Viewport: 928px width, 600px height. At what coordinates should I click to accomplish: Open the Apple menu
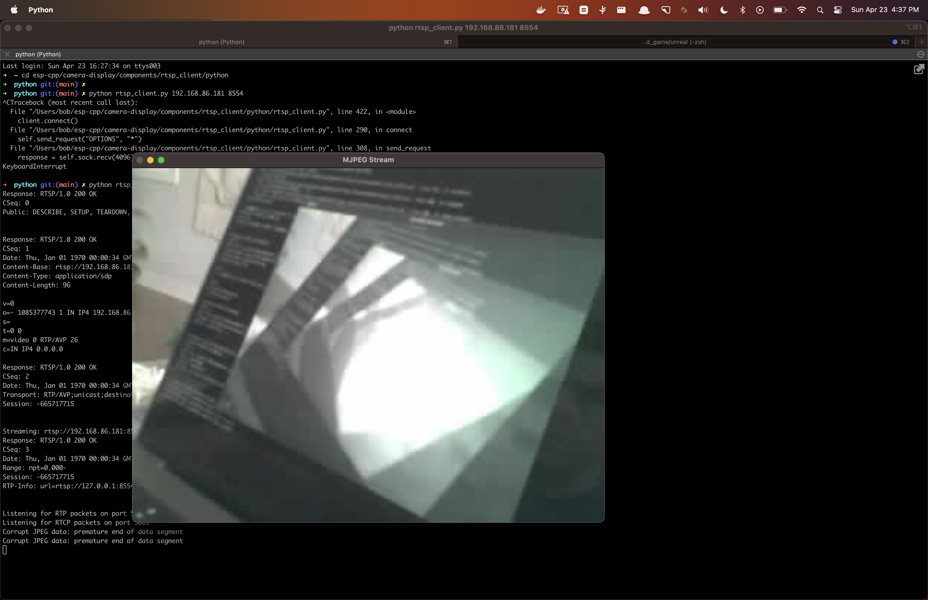[14, 10]
